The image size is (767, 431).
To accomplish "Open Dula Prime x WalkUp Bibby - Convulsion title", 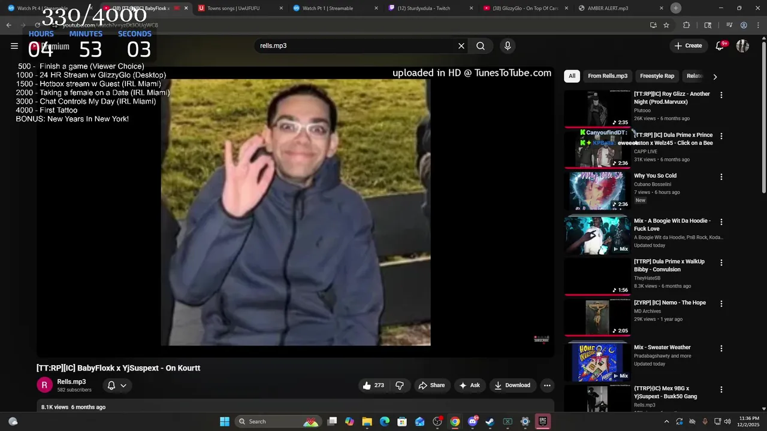I will coord(669,265).
